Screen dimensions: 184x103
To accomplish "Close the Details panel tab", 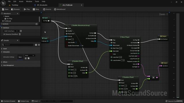I will click(18, 40).
